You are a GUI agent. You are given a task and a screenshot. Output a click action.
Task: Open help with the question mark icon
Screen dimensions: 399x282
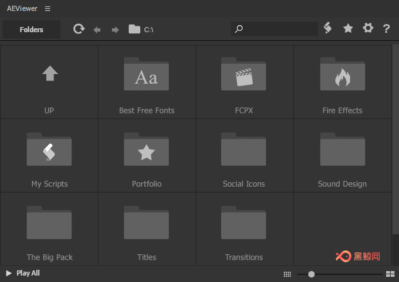click(386, 28)
